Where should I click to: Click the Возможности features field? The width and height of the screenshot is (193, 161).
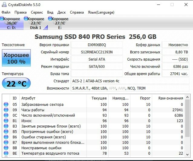(x=130, y=88)
